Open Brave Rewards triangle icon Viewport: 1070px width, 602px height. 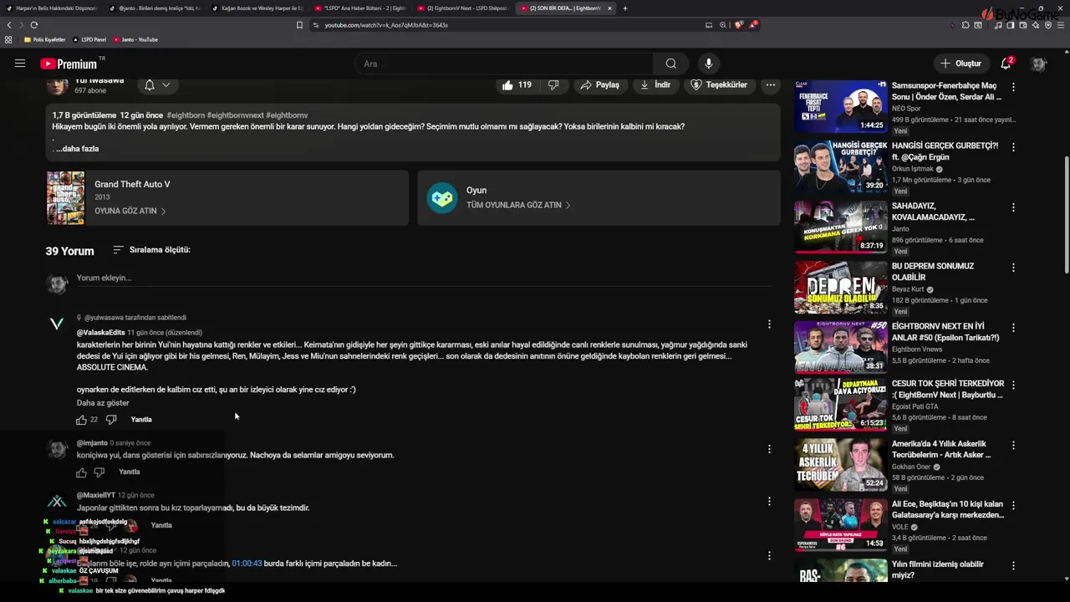[753, 25]
